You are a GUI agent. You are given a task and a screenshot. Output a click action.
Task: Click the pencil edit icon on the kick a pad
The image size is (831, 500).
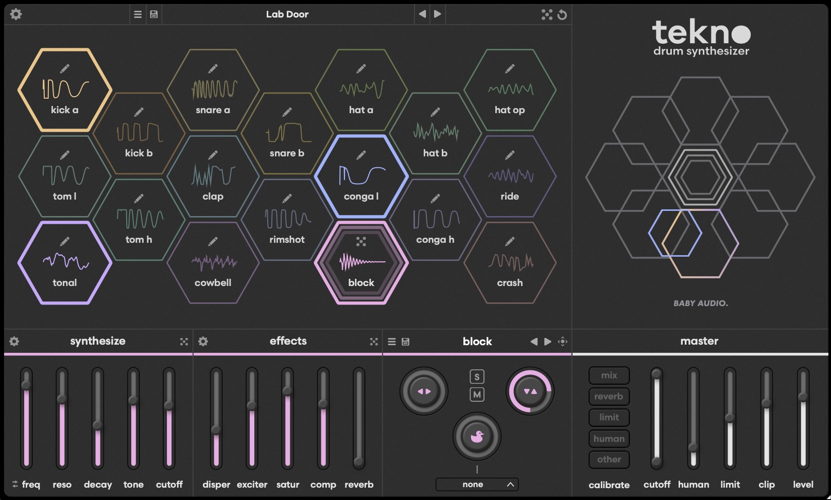coord(65,68)
